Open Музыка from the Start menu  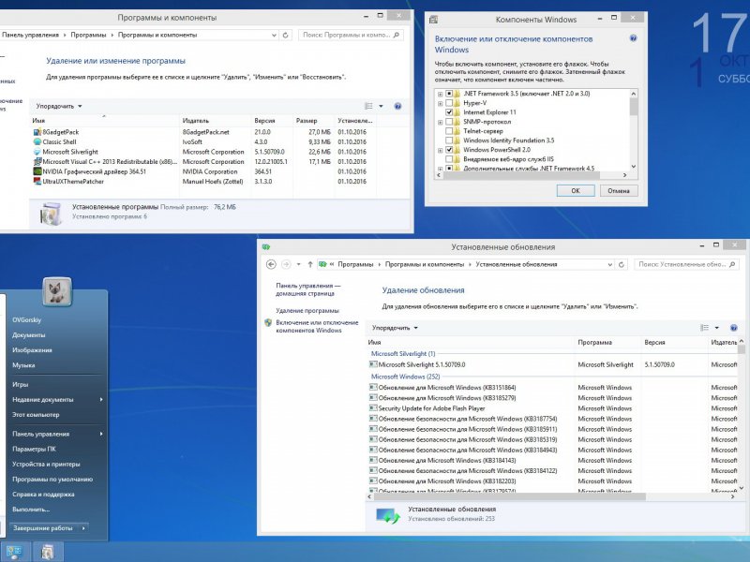23,365
